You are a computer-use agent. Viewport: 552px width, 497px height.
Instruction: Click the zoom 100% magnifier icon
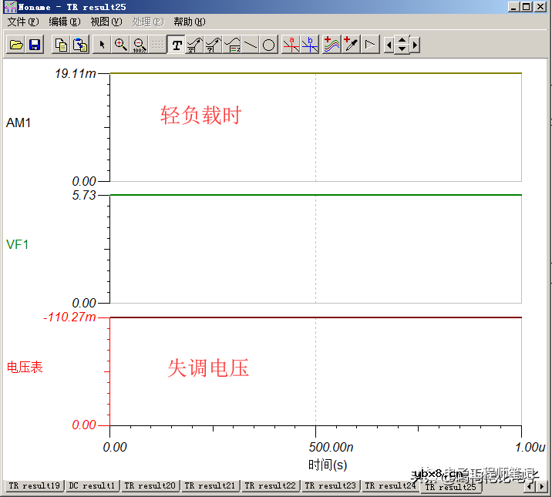click(140, 45)
